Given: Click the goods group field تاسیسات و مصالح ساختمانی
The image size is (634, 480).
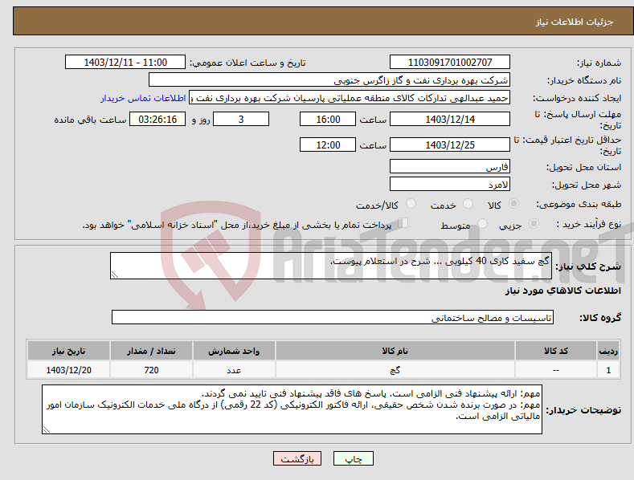Looking at the screenshot, I should tap(333, 318).
